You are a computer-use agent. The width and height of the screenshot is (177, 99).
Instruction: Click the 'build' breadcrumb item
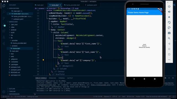(x=77, y=9)
